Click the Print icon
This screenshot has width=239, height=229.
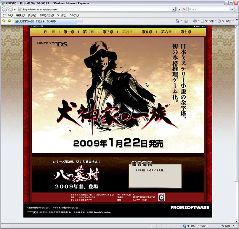coord(195,21)
